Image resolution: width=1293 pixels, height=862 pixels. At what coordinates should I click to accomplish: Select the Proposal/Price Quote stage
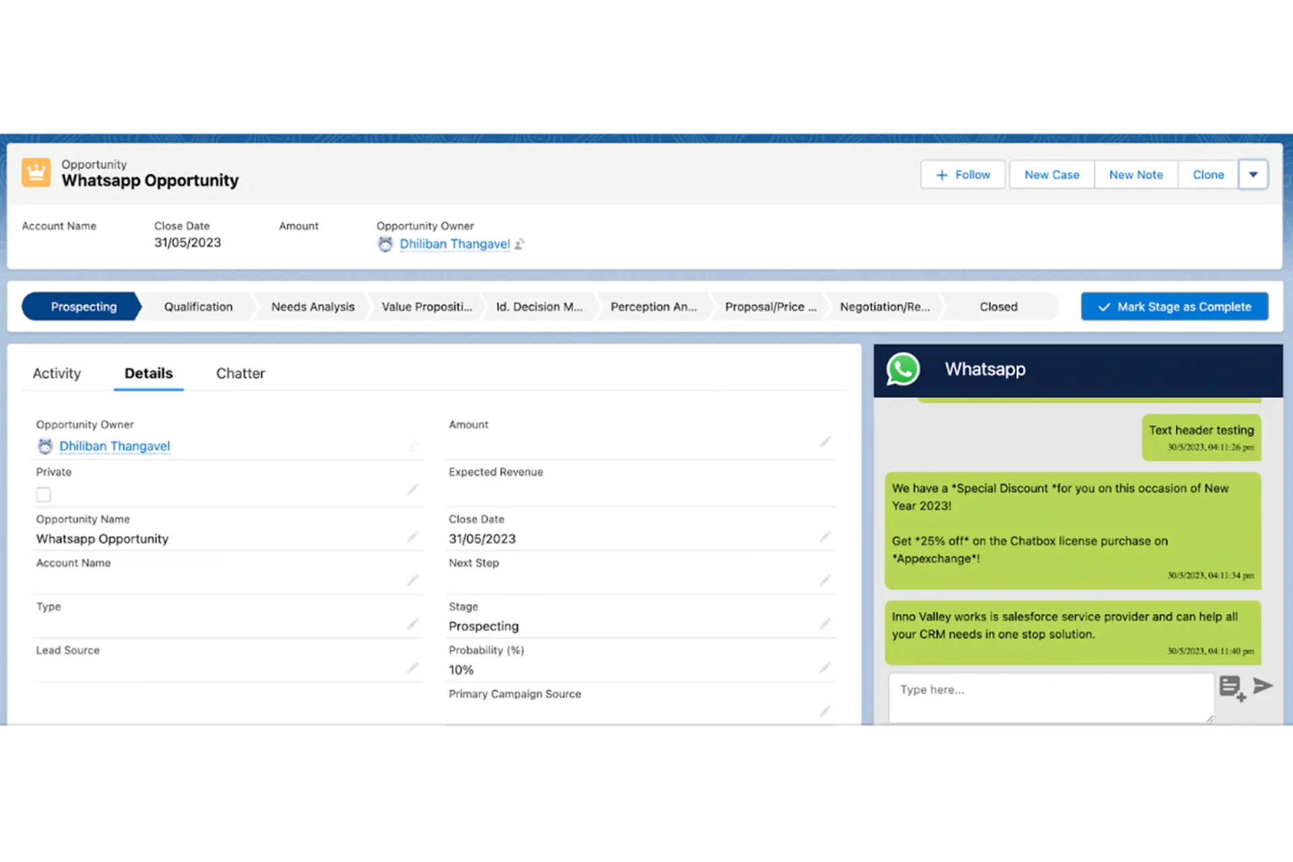(x=770, y=306)
